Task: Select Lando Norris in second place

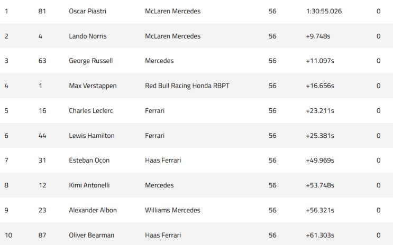Action: [x=88, y=36]
